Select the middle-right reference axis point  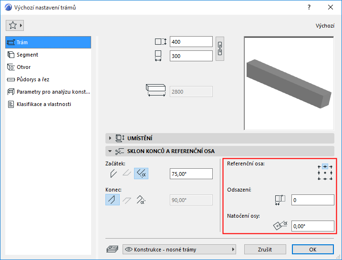point(331,173)
